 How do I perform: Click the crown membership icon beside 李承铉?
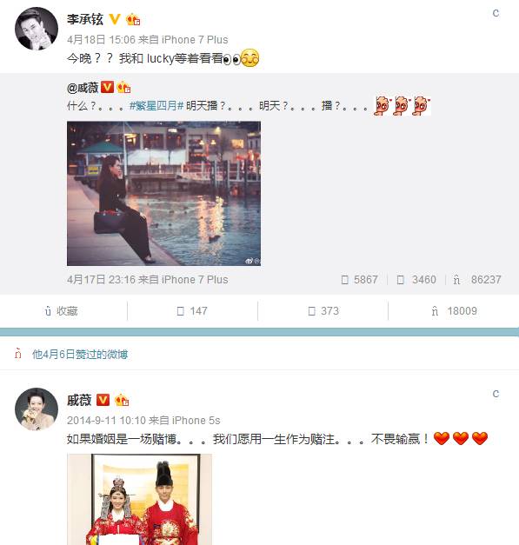coord(133,19)
